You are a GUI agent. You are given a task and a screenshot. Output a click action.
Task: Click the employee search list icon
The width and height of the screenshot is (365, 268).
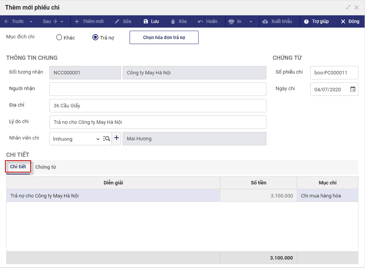[x=106, y=139]
